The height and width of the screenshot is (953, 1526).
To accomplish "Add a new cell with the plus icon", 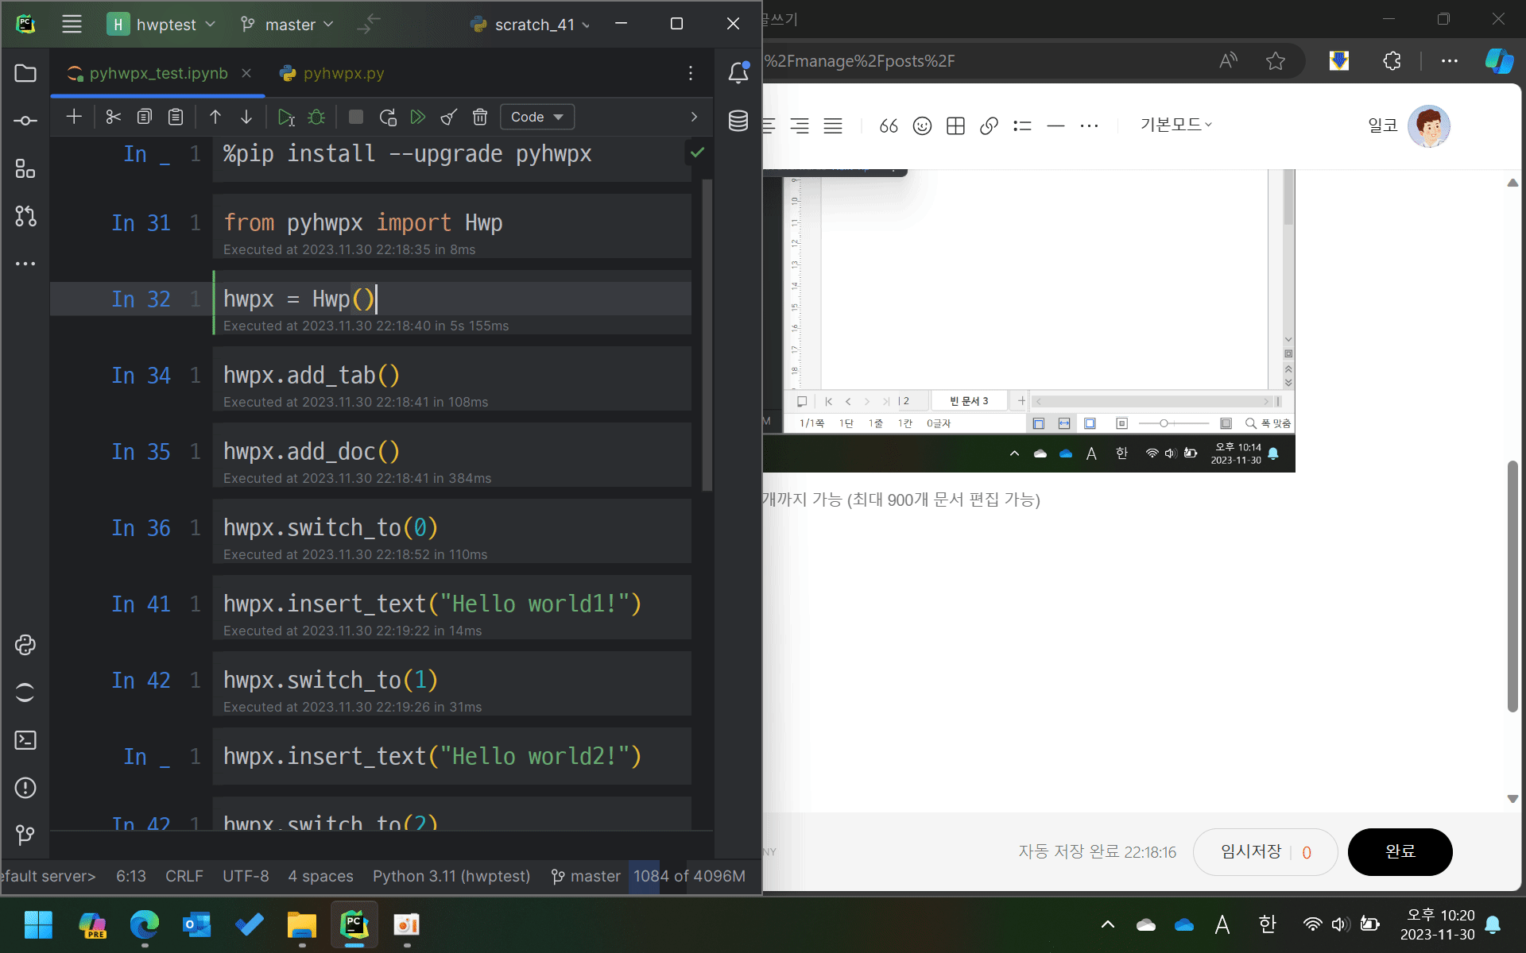I will pos(74,117).
